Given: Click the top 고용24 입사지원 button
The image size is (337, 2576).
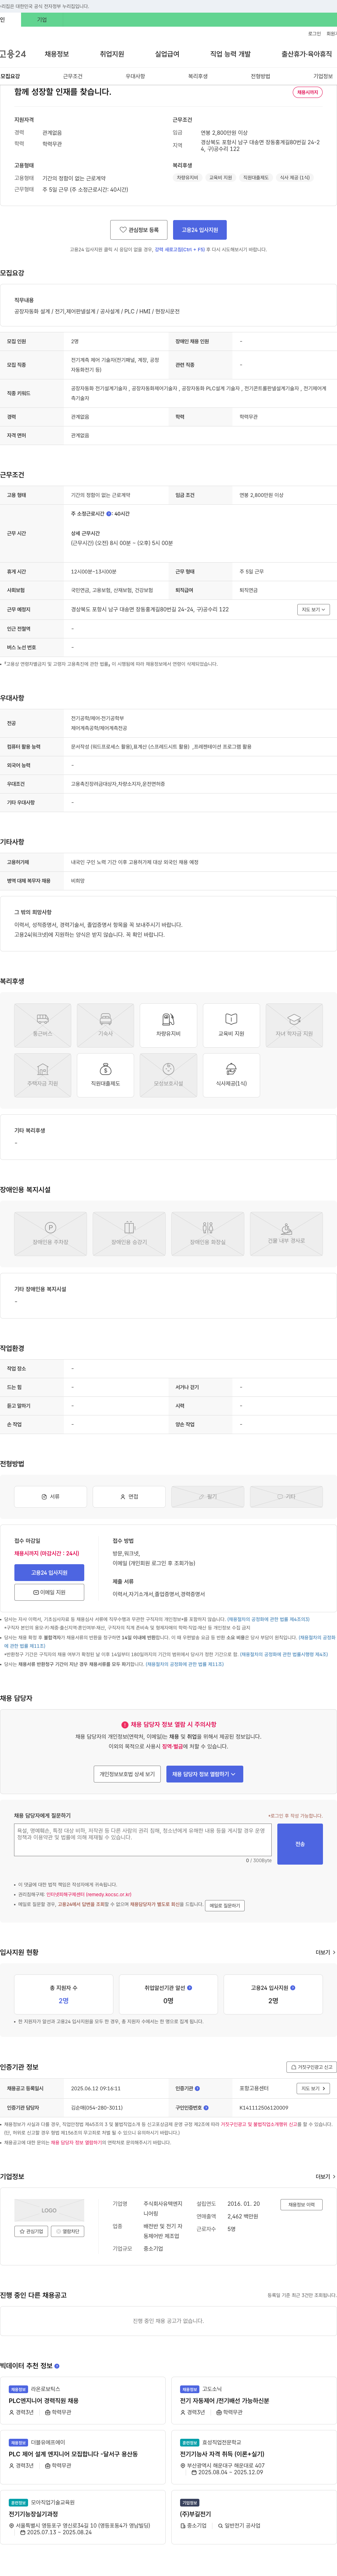Looking at the screenshot, I should [x=200, y=229].
